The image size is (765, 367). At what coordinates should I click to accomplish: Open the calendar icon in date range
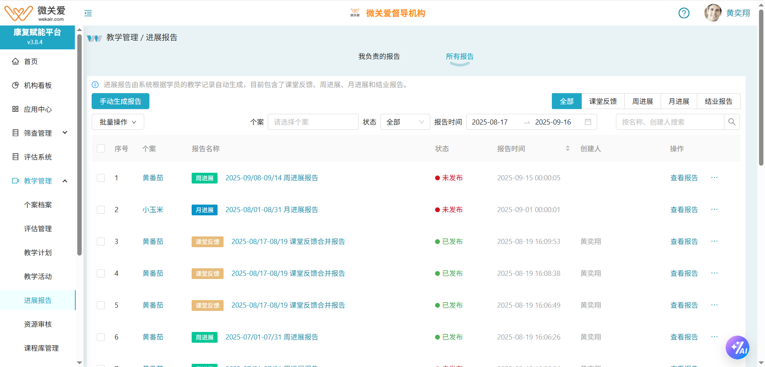pyautogui.click(x=588, y=122)
